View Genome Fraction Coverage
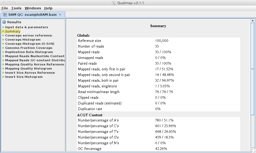The width and height of the screenshot is (256, 153). point(29,48)
